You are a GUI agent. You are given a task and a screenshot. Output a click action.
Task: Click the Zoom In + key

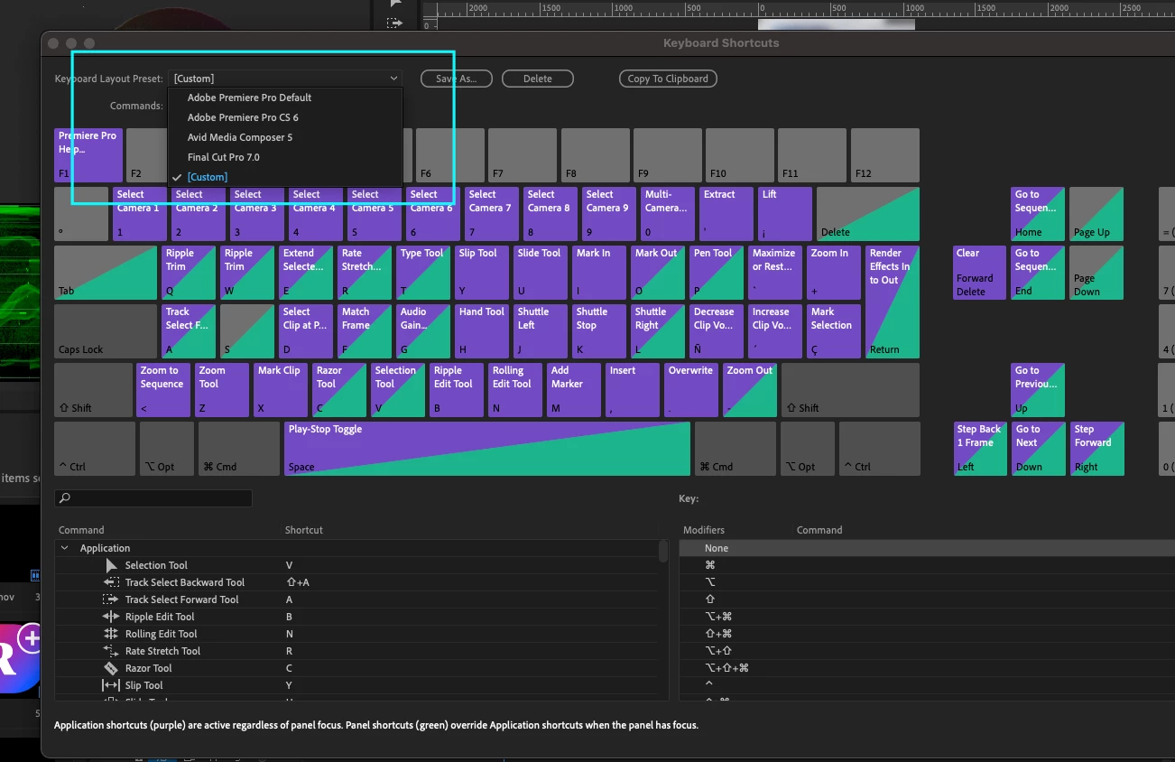coord(834,273)
